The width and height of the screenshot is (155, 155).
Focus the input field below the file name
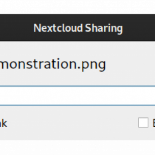77,96
